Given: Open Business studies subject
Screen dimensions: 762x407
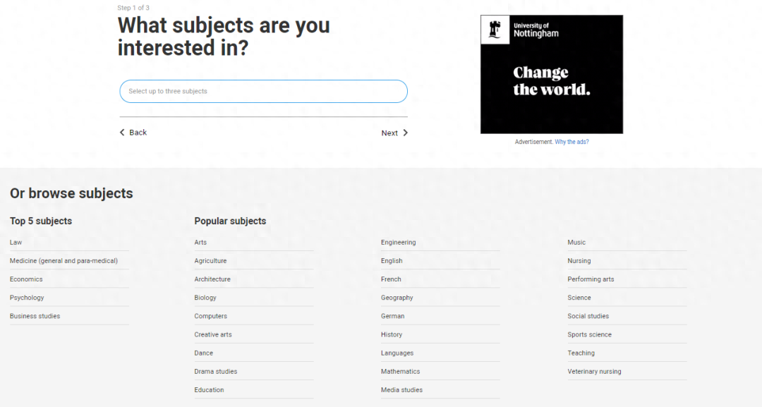Looking at the screenshot, I should pos(35,316).
